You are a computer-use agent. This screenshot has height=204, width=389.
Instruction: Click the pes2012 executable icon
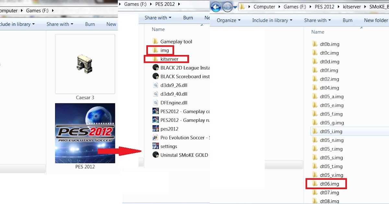(x=155, y=129)
